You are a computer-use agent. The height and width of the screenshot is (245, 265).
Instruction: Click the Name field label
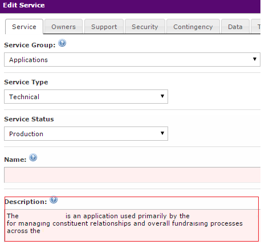[15, 160]
